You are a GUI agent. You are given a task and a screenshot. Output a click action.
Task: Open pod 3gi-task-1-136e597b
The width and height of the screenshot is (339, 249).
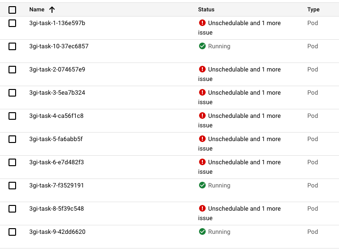click(57, 23)
